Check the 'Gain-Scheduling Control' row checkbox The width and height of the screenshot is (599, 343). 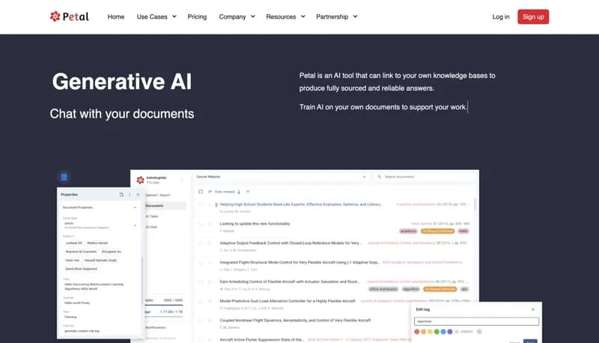pos(201,282)
